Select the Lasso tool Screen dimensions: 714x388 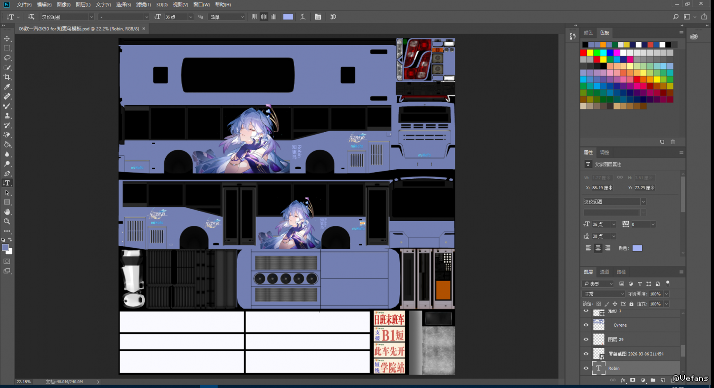[7, 58]
